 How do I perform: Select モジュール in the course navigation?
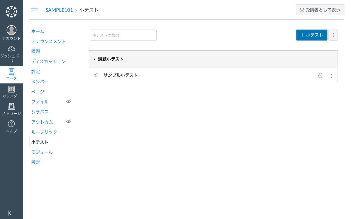point(42,152)
